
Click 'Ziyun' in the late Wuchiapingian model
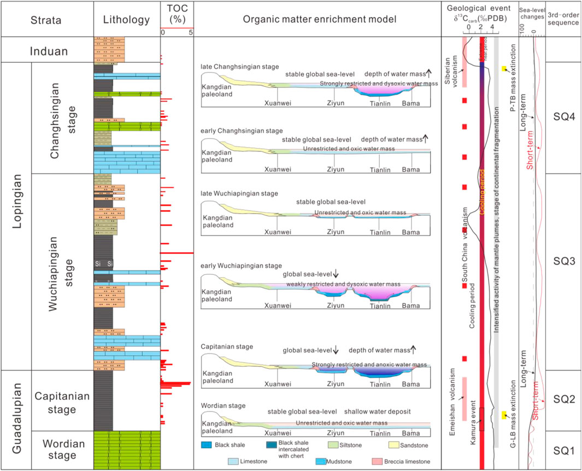point(336,232)
